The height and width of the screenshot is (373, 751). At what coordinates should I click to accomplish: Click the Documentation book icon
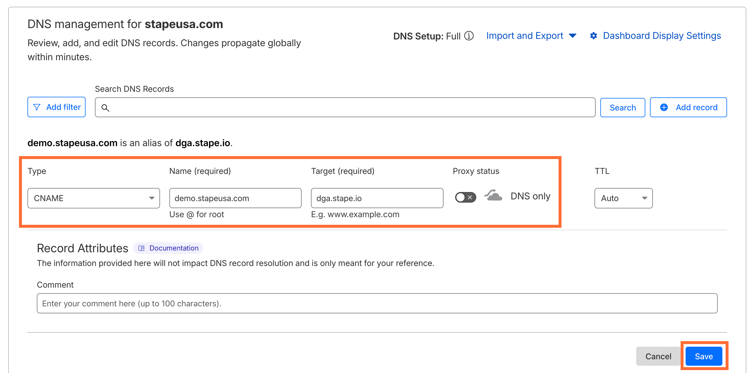(x=141, y=248)
